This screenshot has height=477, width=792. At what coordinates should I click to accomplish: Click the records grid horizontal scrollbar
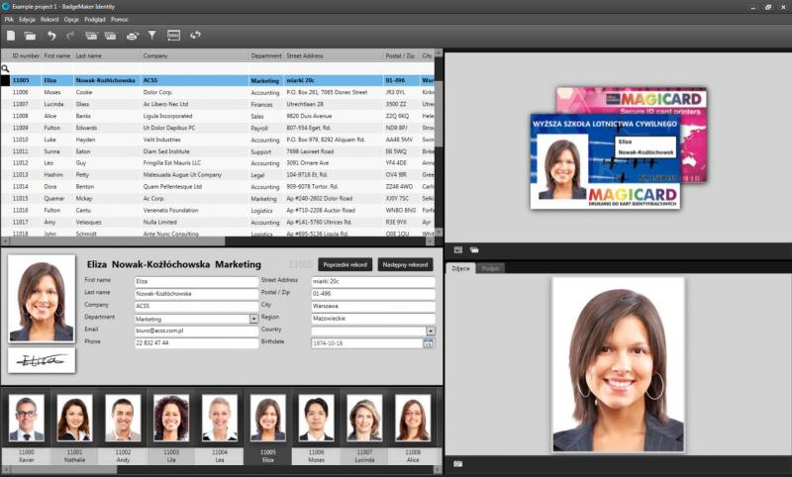pos(217,241)
